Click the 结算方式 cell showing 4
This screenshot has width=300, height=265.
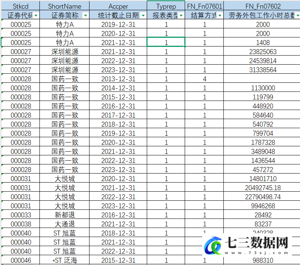[204, 79]
